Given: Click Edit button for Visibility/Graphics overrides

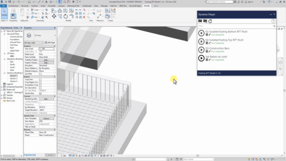Looking at the screenshot, I should click(x=46, y=60).
